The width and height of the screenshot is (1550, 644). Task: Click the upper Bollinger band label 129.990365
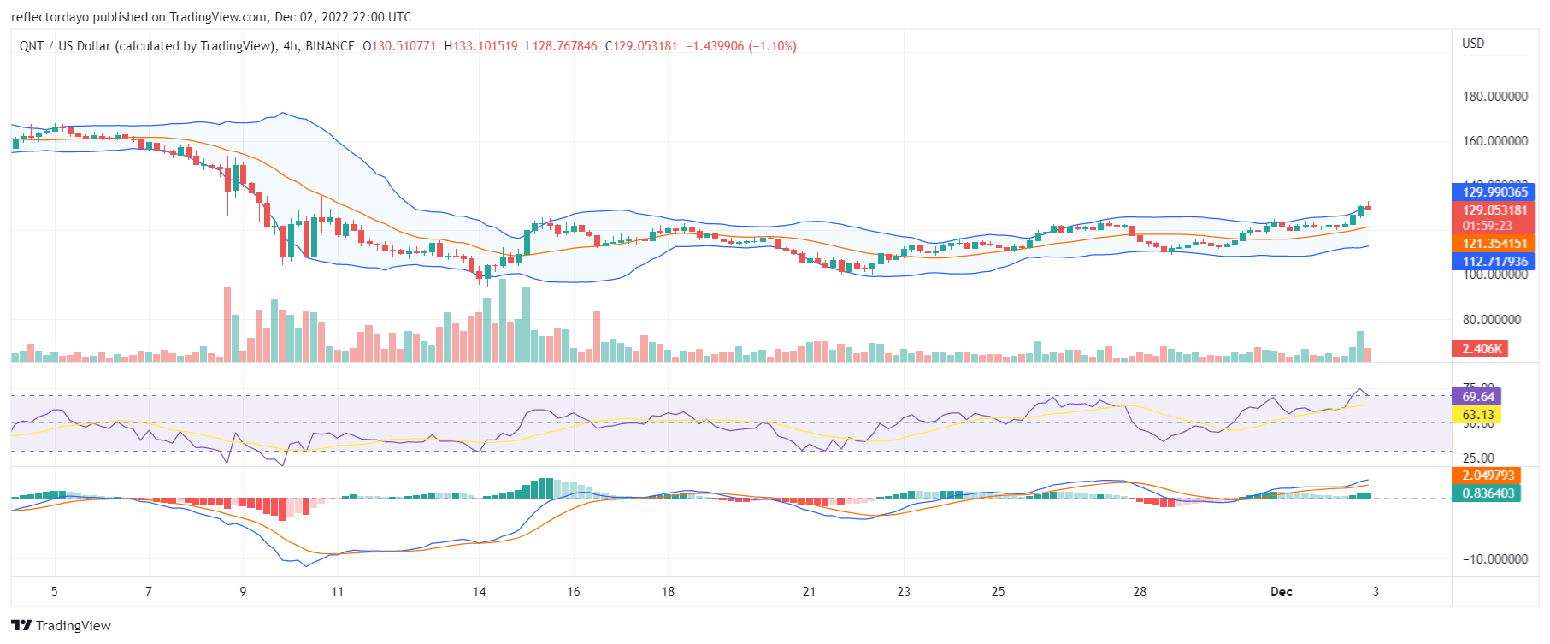(1494, 192)
